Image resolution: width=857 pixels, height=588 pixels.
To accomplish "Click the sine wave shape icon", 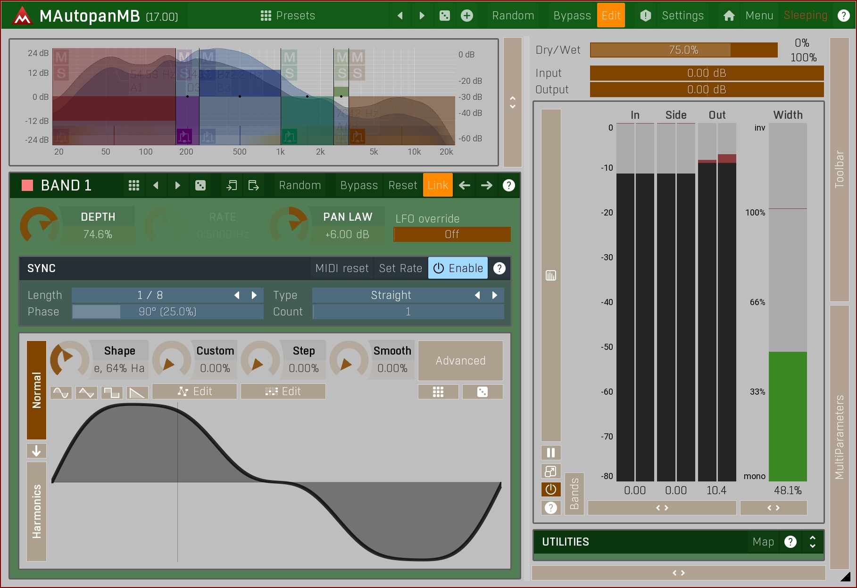I will tap(61, 392).
